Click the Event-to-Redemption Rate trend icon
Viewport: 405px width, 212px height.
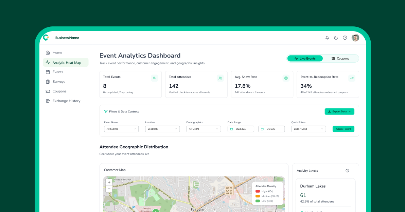tap(352, 78)
